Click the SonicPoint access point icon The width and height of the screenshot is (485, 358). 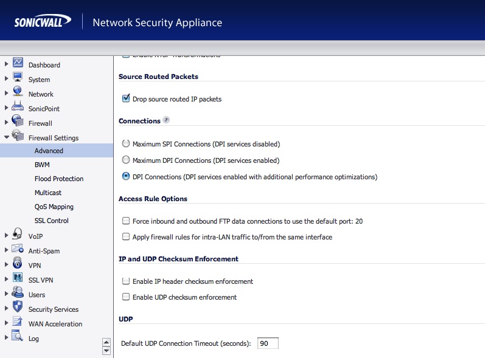point(18,106)
